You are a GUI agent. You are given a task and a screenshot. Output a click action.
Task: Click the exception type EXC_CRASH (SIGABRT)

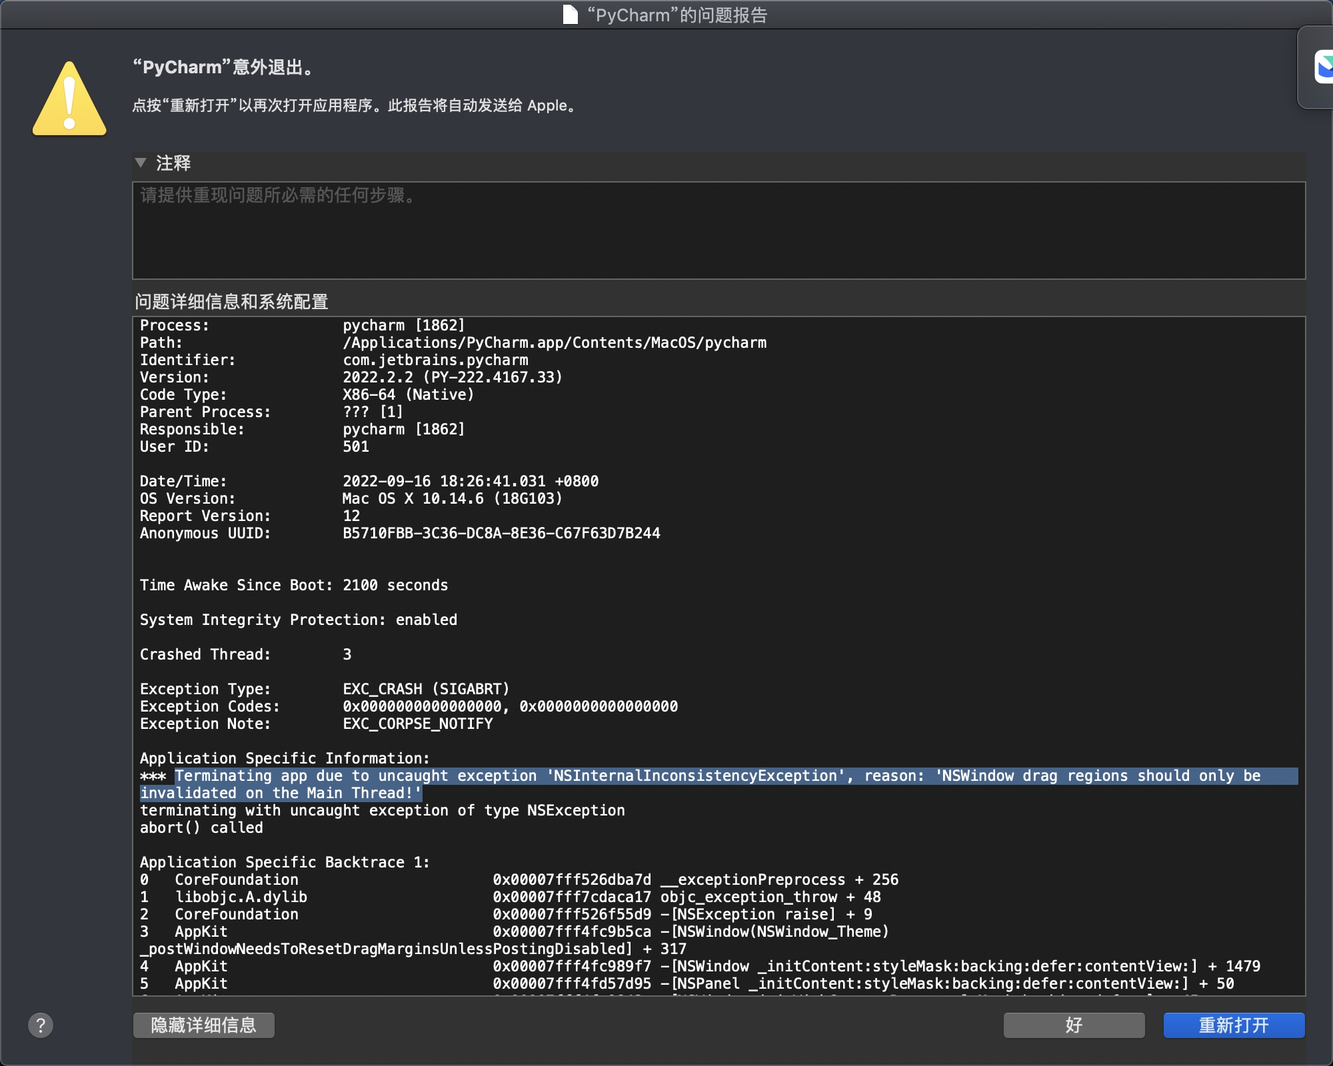pyautogui.click(x=426, y=690)
